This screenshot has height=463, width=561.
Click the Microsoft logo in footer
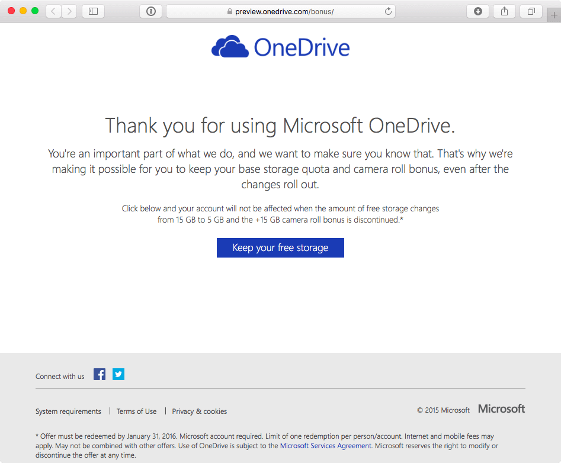coord(502,409)
